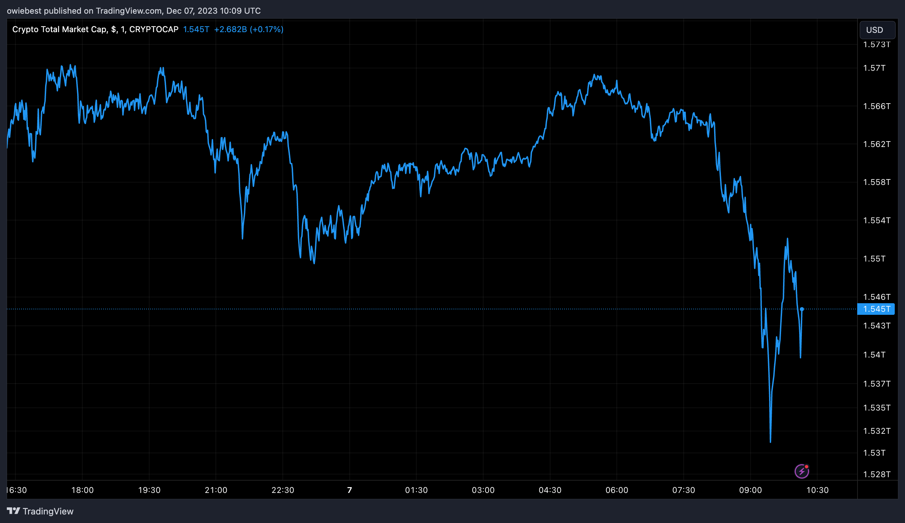
Task: Click the TradingView text in footer
Action: point(48,511)
